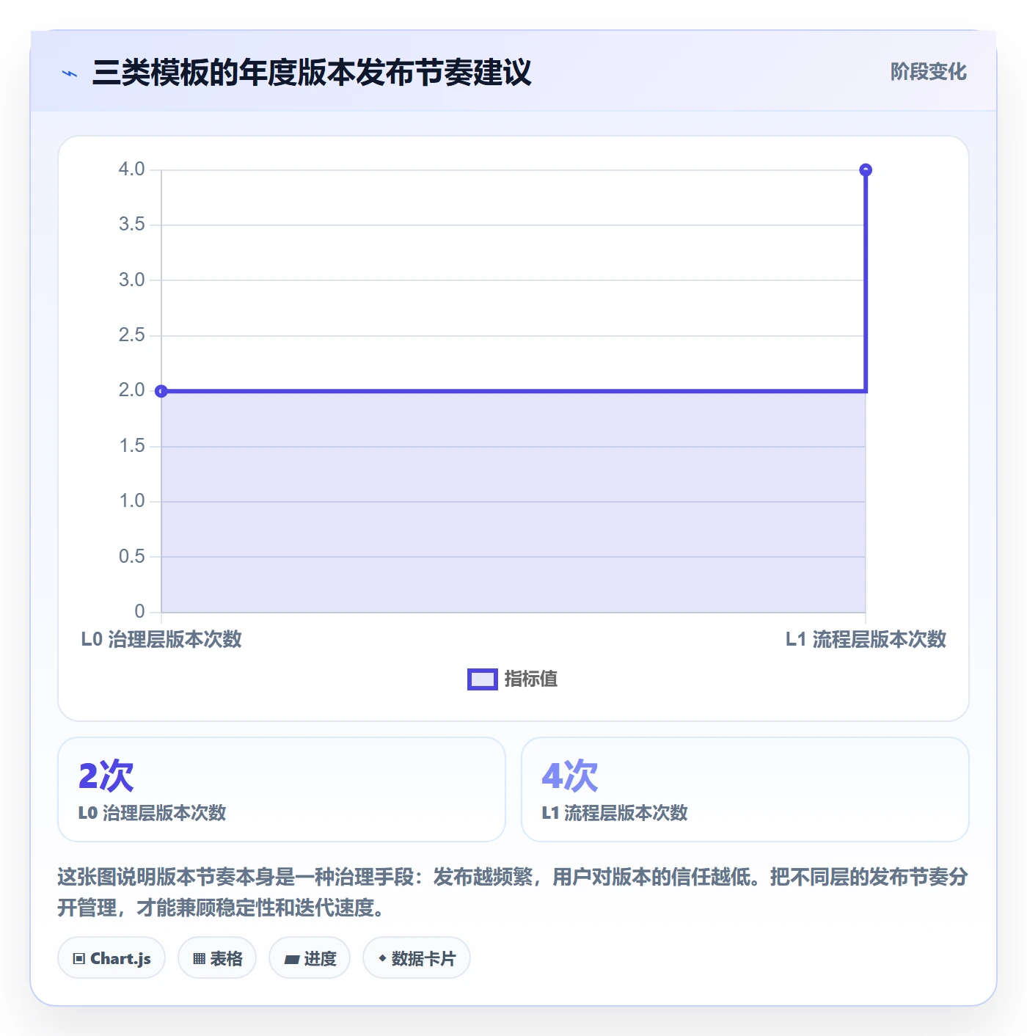Click the title 三类模板的年度版本发布节奏建议
Viewport: 1027px width, 1036px height.
click(312, 73)
